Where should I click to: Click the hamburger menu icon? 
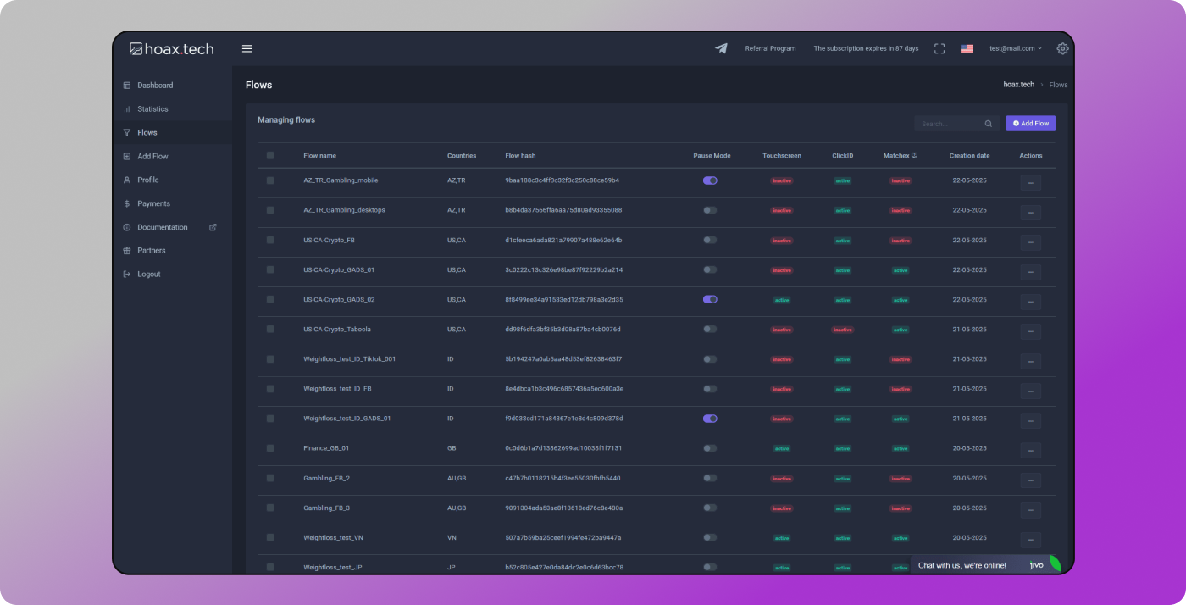247,48
